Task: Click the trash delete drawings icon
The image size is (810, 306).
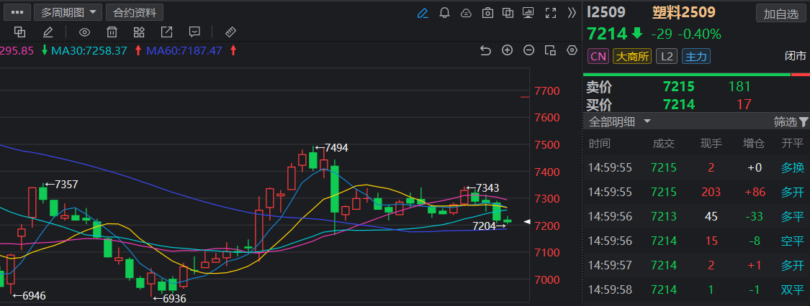Action: pos(112,32)
